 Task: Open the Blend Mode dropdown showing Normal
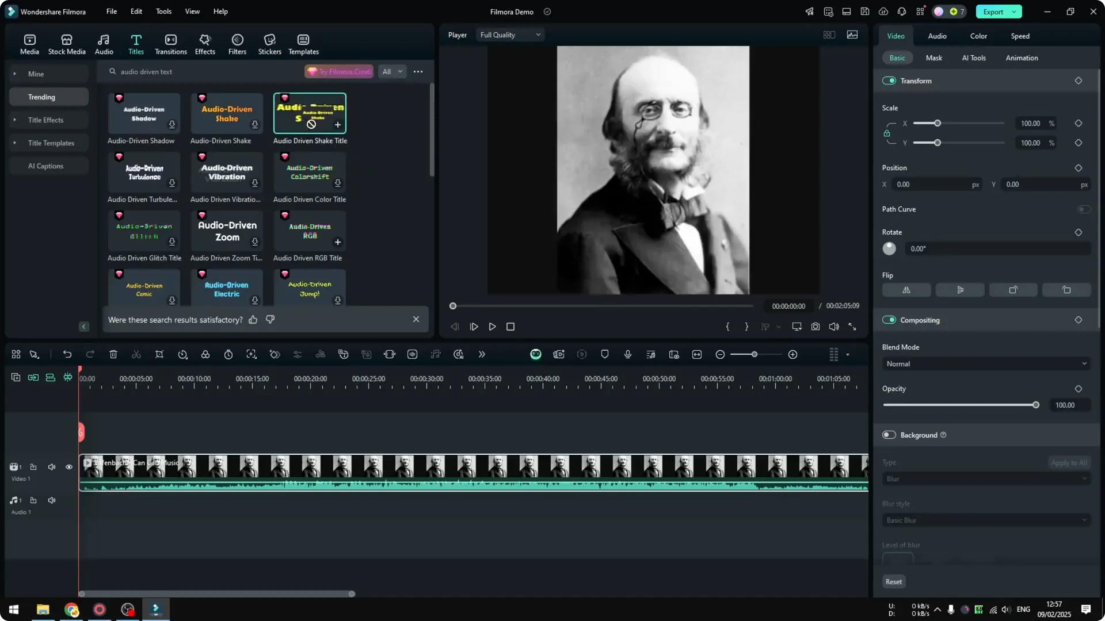[x=985, y=363]
